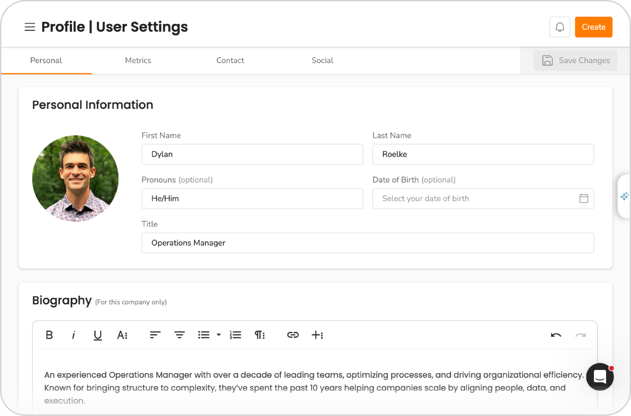
Task: Select the center align option
Action: click(180, 335)
